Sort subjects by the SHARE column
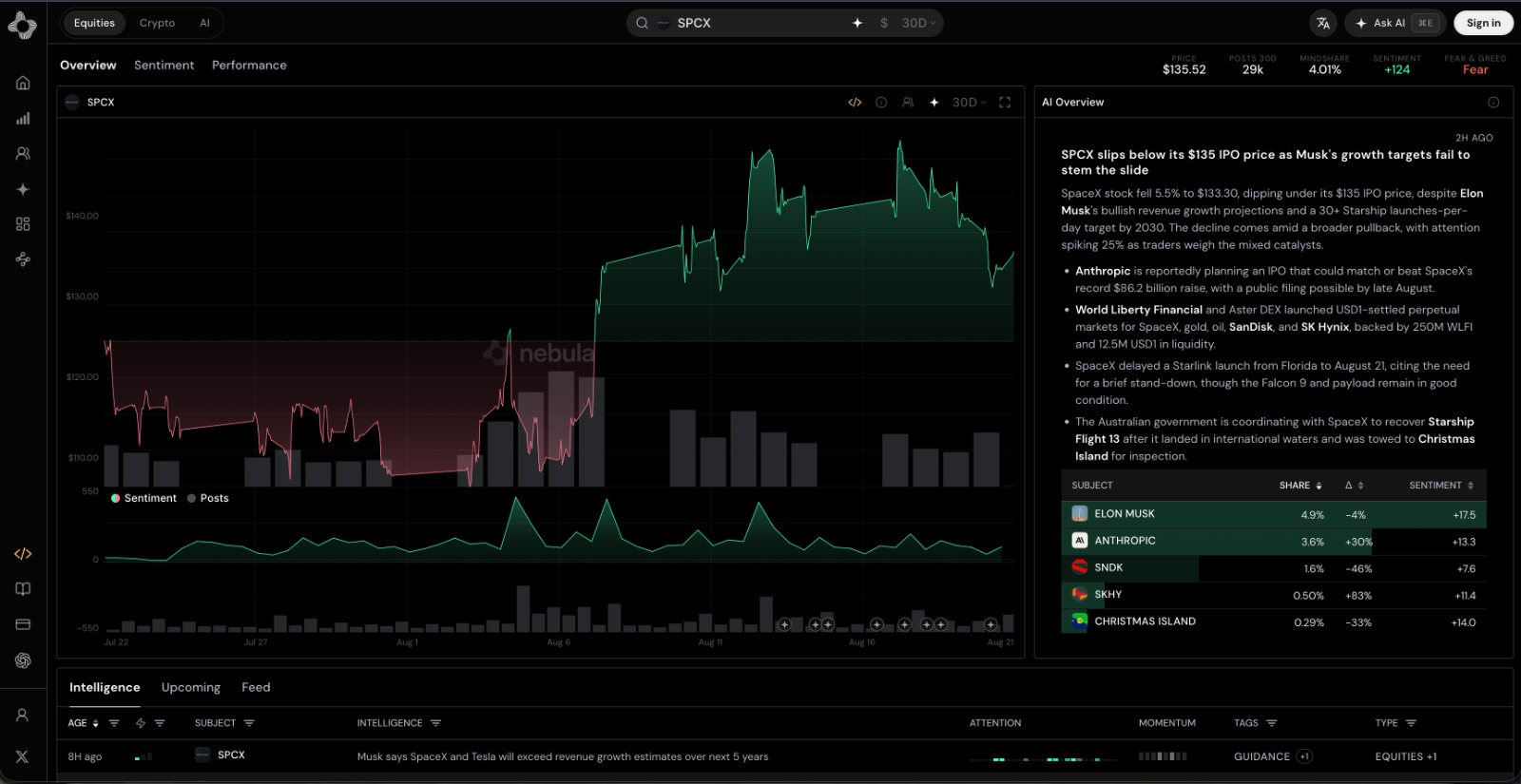The height and width of the screenshot is (784, 1521). [x=1300, y=486]
